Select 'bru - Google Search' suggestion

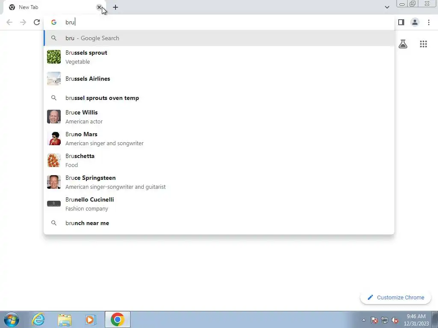[219, 38]
